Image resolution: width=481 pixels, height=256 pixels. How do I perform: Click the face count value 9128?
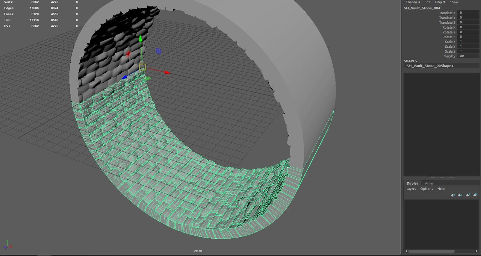pos(35,14)
